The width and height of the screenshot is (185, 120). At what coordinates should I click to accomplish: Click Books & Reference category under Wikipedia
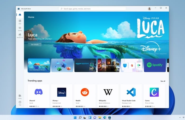104,103
